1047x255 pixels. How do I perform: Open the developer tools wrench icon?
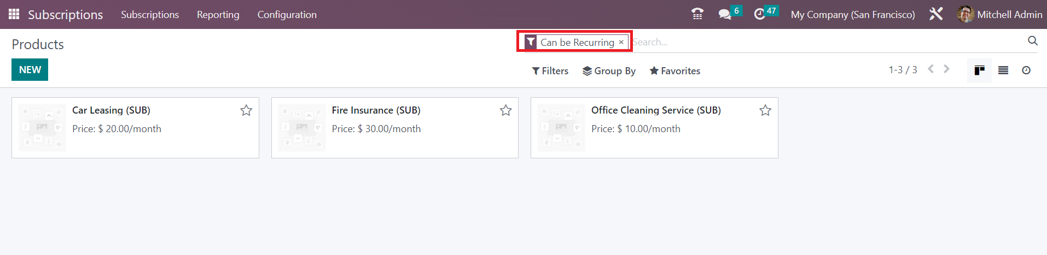coord(936,14)
